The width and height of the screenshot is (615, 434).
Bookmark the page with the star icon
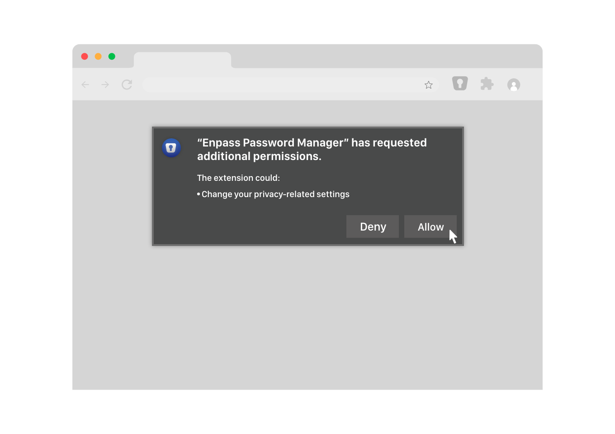tap(428, 85)
